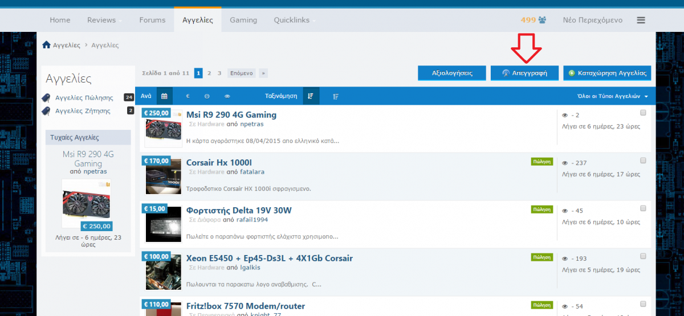Click the Απεγγραφή button

(x=524, y=73)
